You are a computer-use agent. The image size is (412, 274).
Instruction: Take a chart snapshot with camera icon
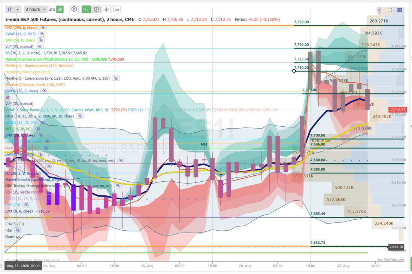400,10
